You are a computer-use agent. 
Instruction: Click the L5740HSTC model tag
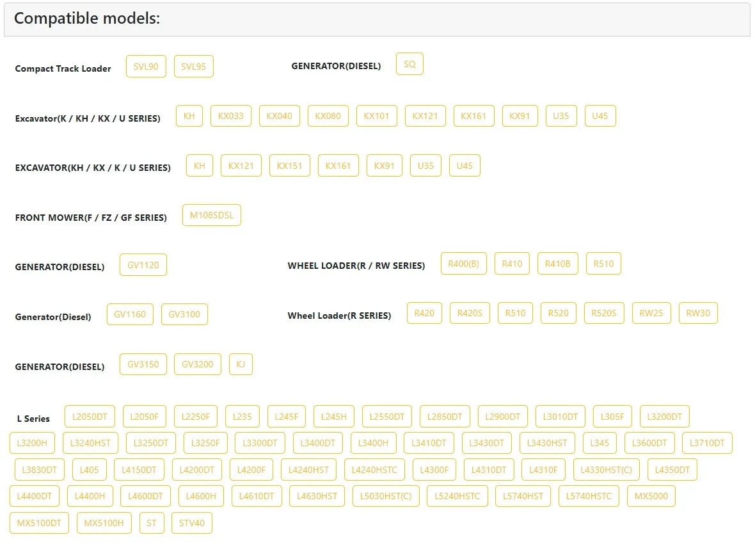pos(589,496)
